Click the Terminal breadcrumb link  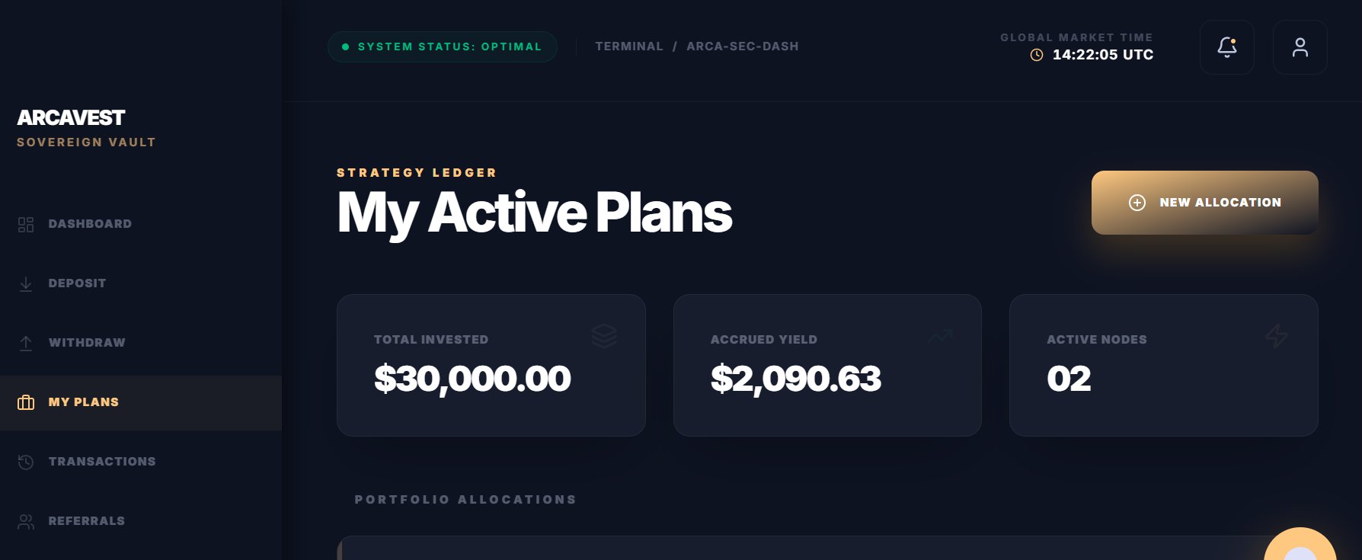coord(629,46)
